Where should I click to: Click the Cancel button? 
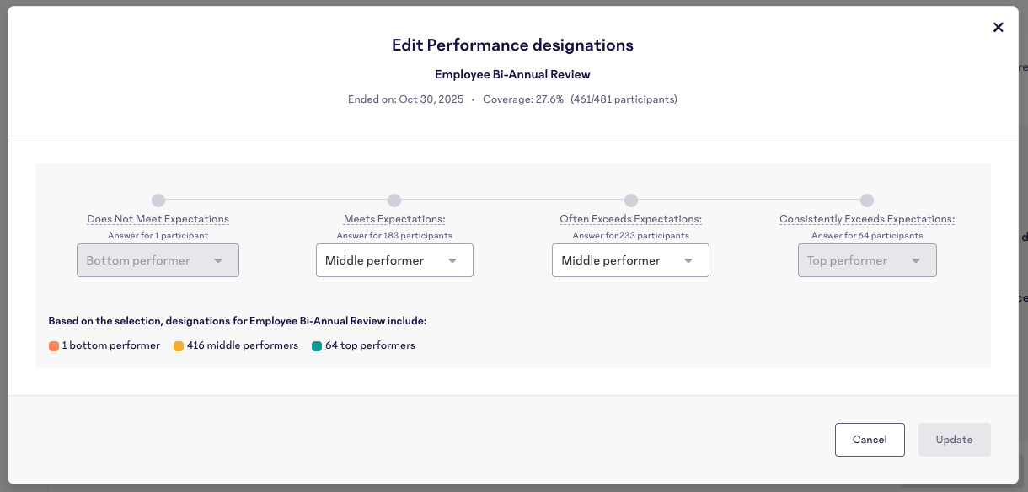click(870, 440)
